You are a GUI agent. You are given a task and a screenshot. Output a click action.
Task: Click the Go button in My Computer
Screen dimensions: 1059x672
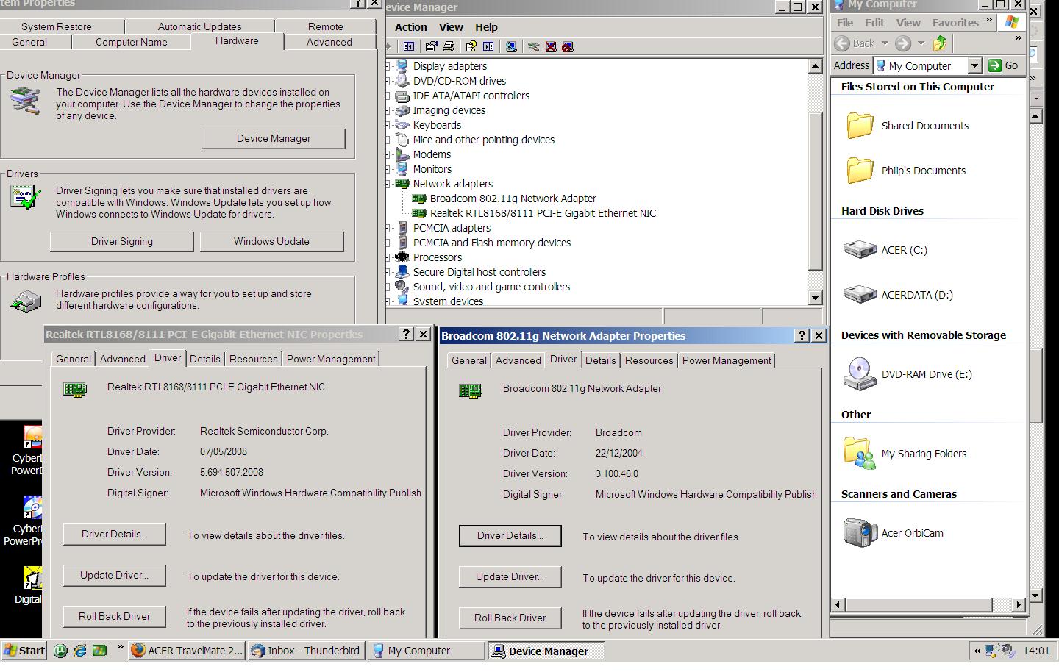pyautogui.click(x=1004, y=65)
